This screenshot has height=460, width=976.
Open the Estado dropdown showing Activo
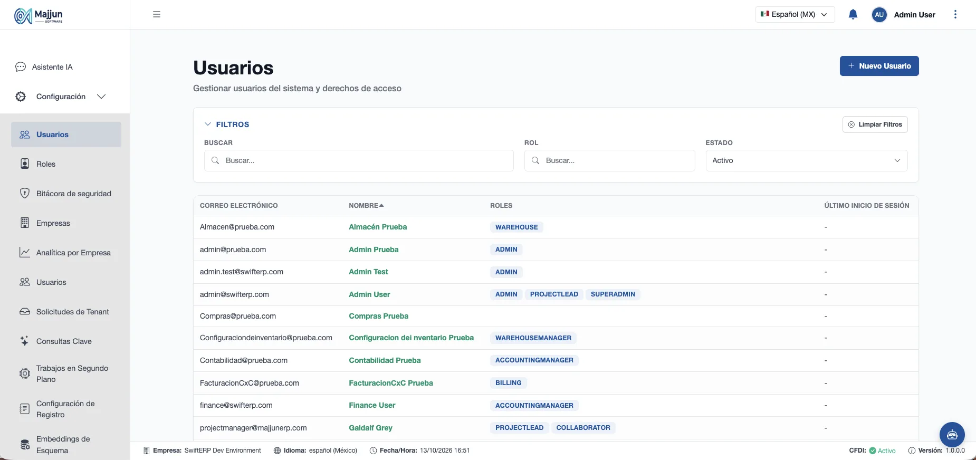click(806, 160)
